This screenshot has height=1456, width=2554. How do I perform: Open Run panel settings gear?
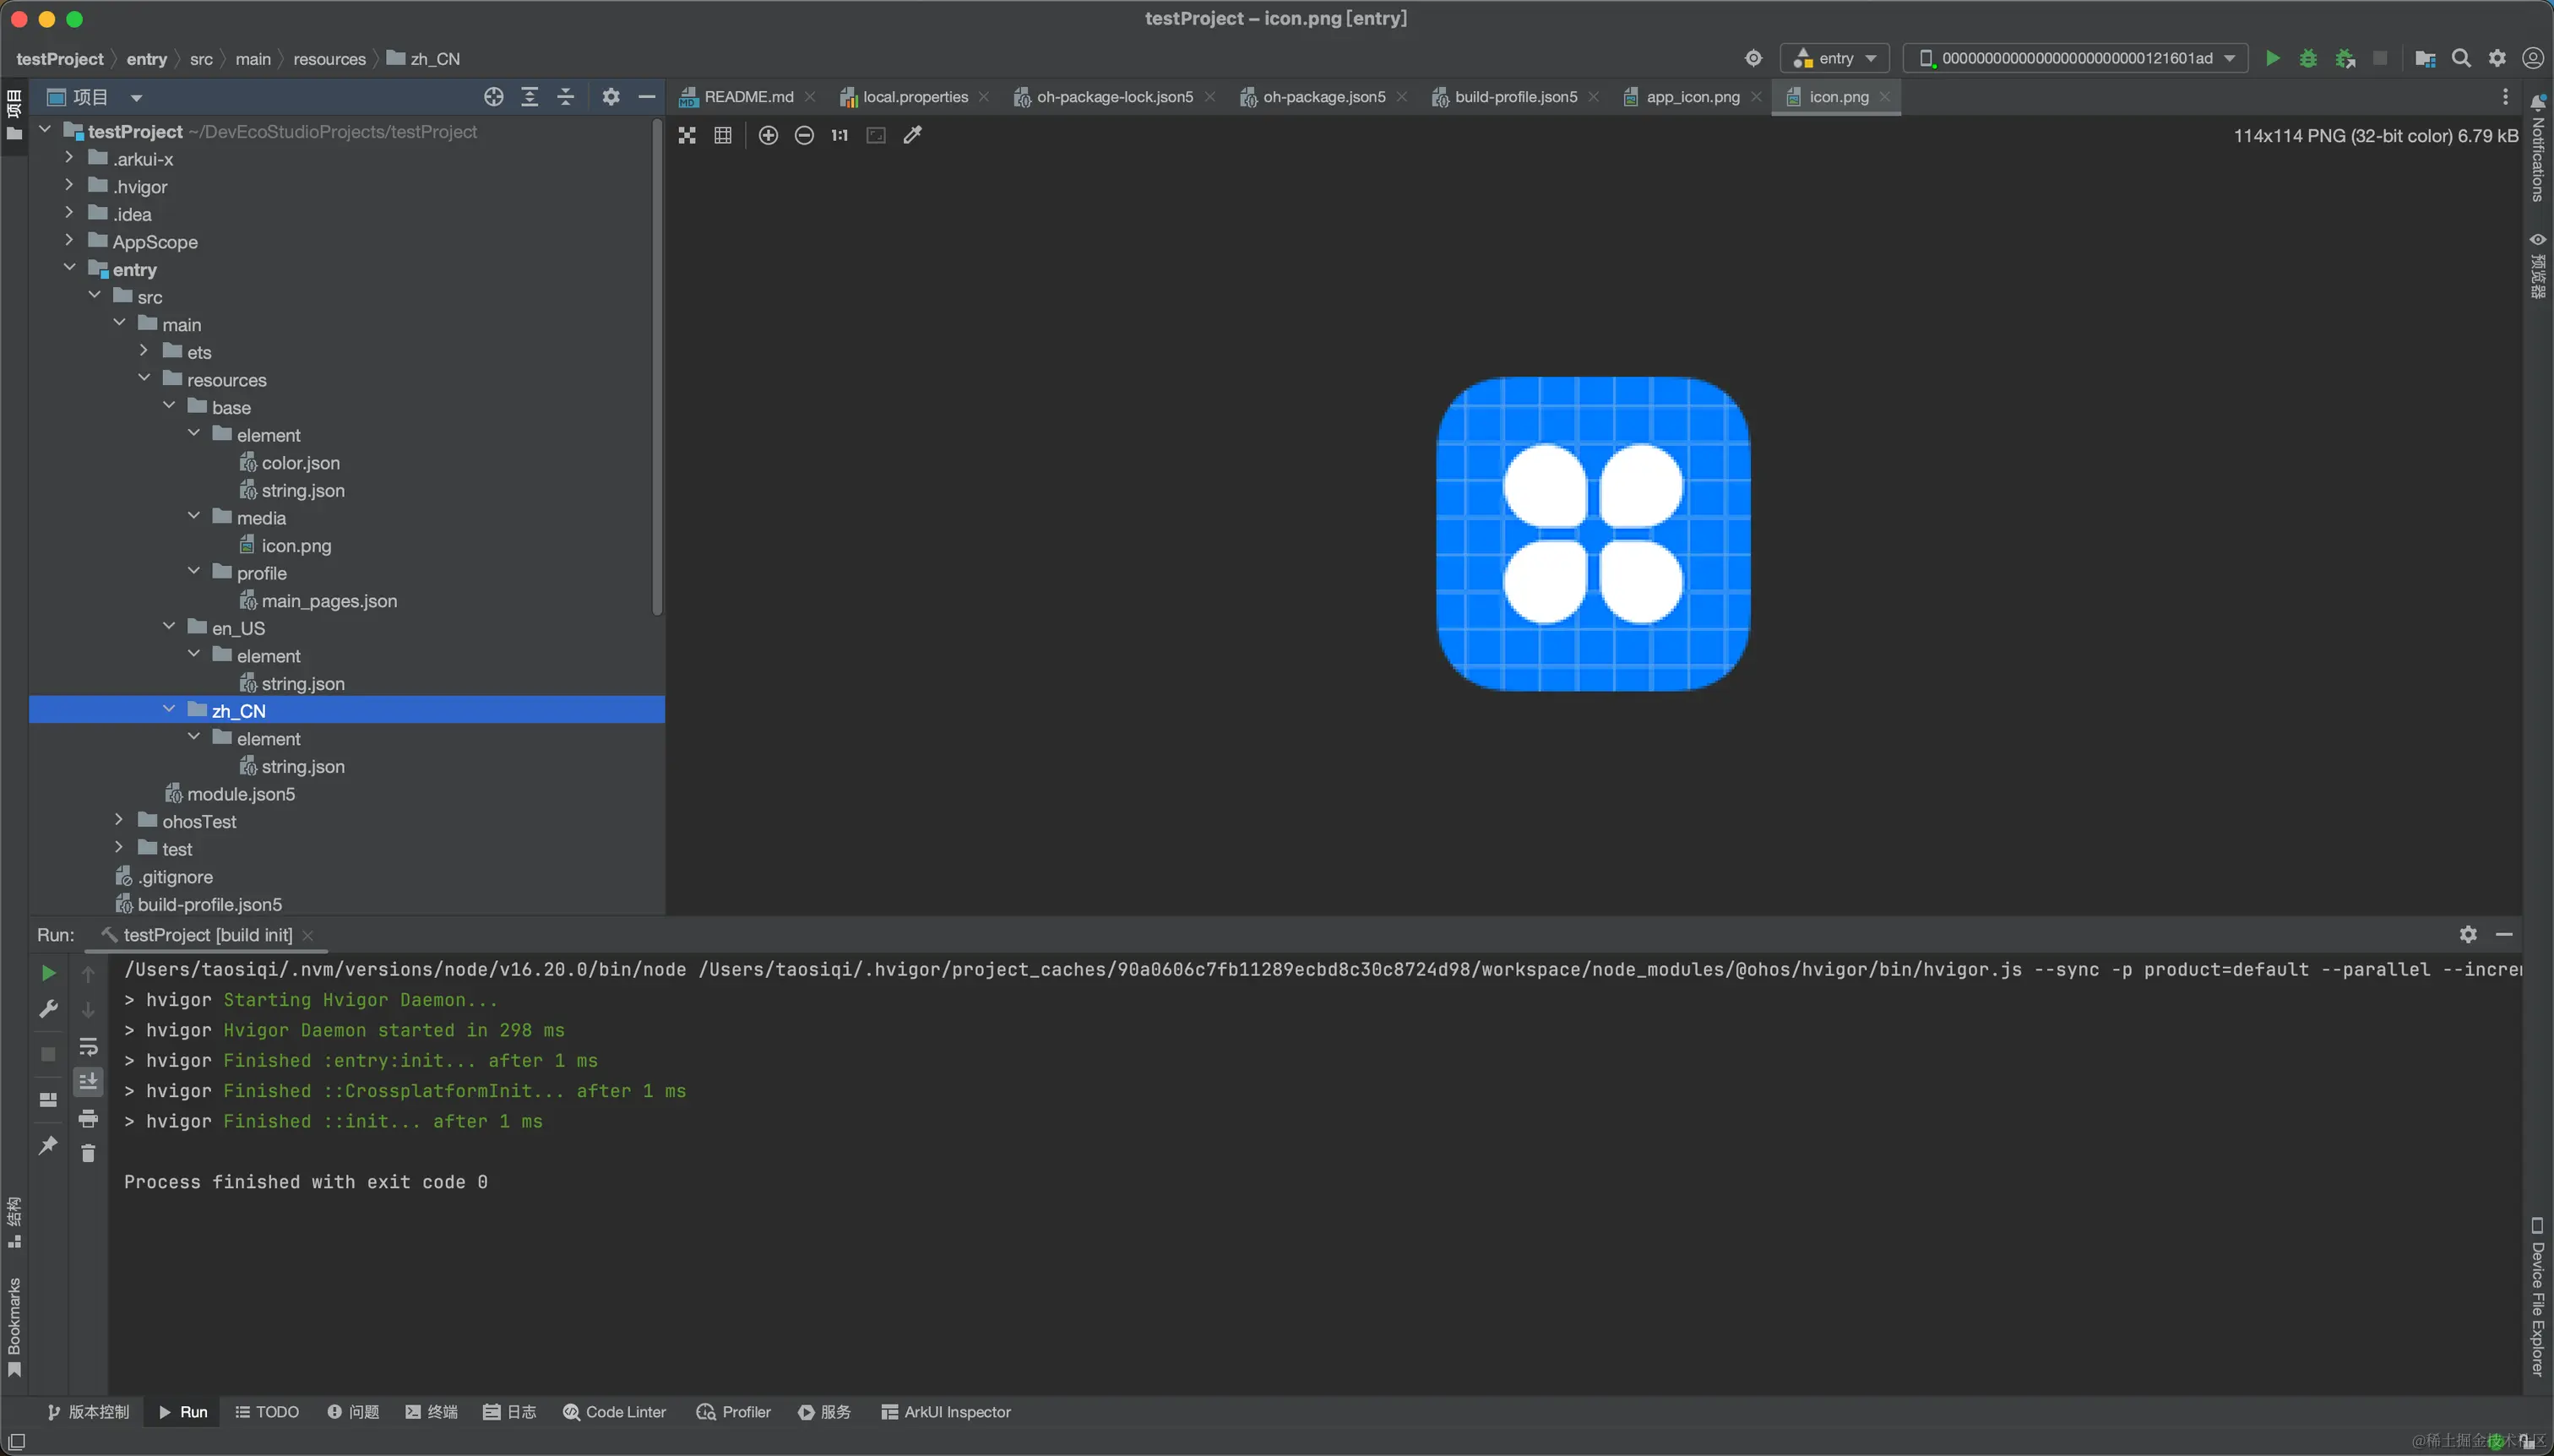tap(2468, 934)
